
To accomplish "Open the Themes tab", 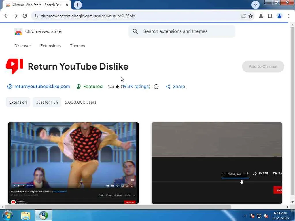I will (x=77, y=46).
